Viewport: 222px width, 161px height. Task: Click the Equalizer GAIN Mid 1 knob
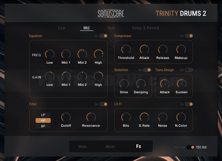(66, 76)
